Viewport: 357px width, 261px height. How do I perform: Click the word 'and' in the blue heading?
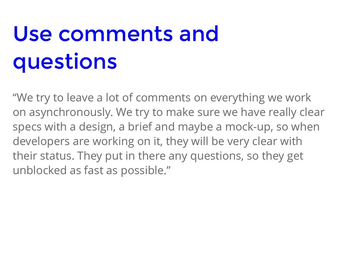point(199,34)
